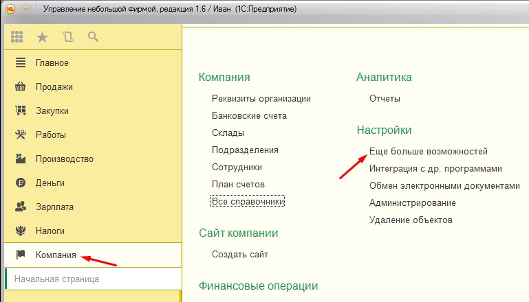Open the sections menu grid icon

click(17, 36)
